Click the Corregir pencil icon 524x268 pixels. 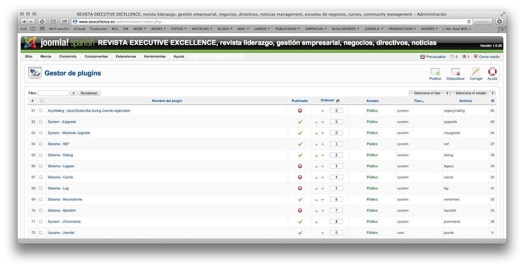pyautogui.click(x=475, y=72)
